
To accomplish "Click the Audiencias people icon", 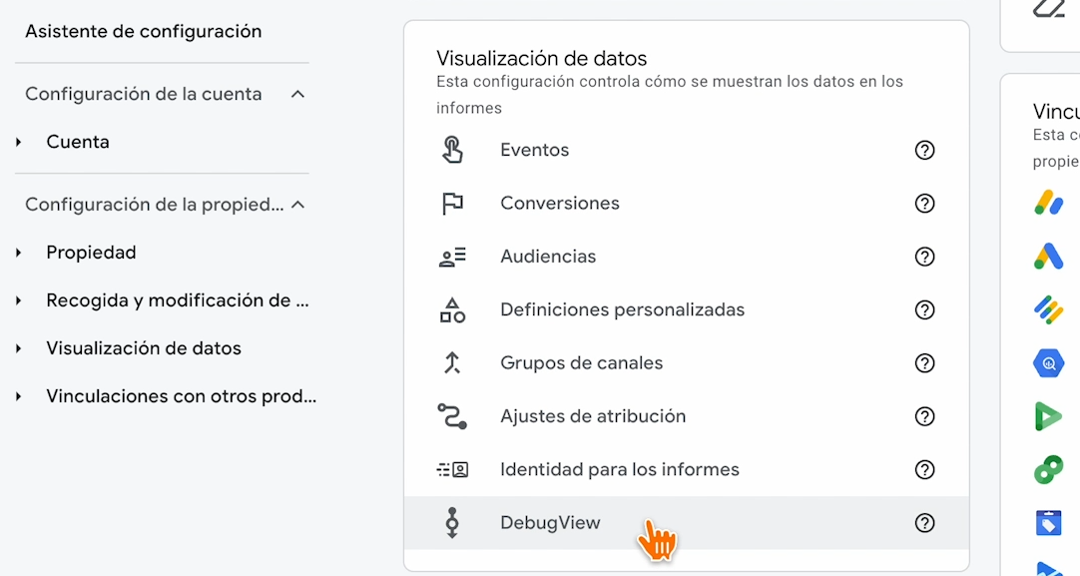I will point(452,257).
